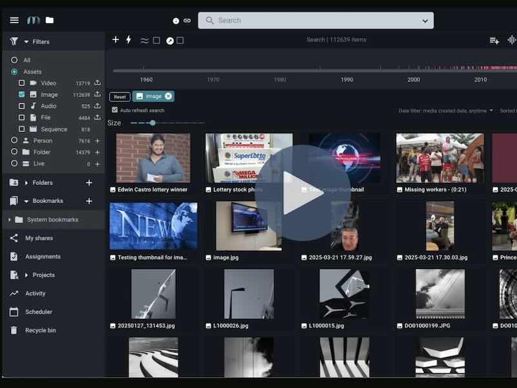Click the lightning bolt quick action icon

tap(129, 40)
